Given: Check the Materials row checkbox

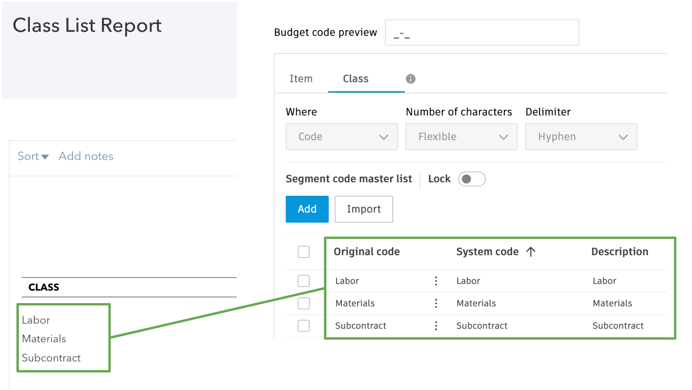Looking at the screenshot, I should coord(304,303).
